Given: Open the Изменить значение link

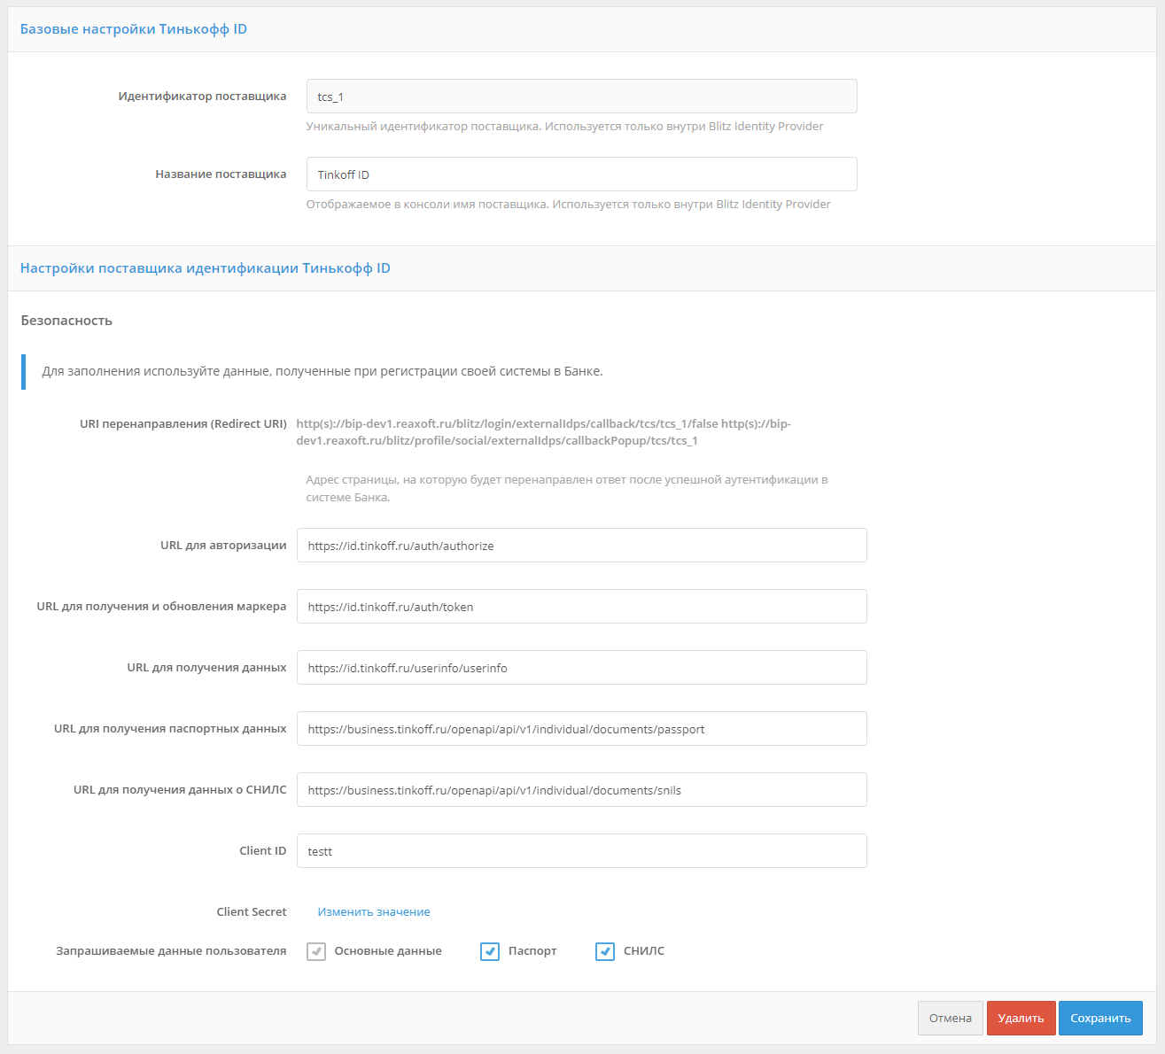Looking at the screenshot, I should (x=374, y=911).
